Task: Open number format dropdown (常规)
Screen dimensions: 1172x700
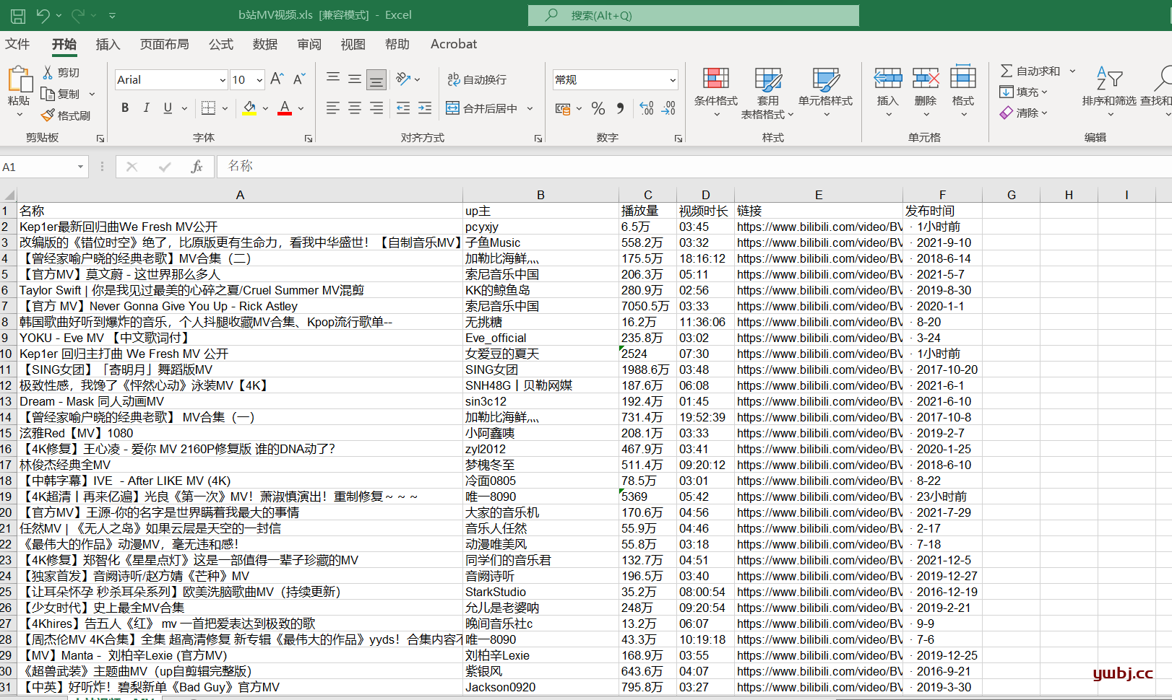Action: pos(673,80)
